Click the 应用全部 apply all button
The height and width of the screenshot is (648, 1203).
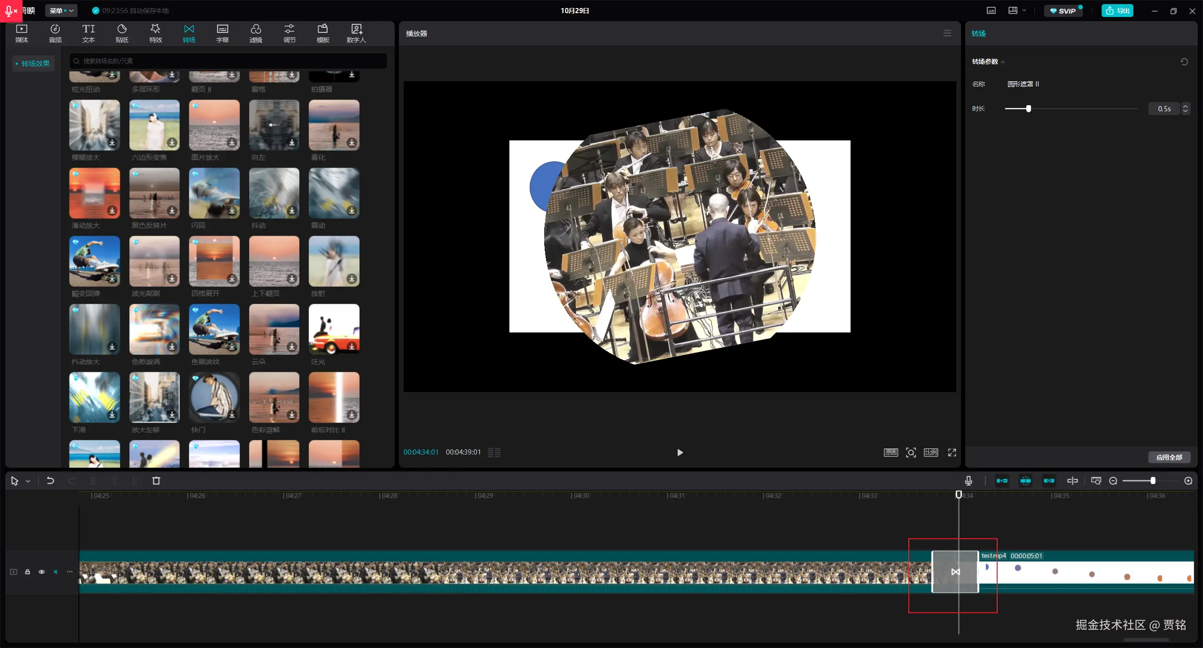1169,457
